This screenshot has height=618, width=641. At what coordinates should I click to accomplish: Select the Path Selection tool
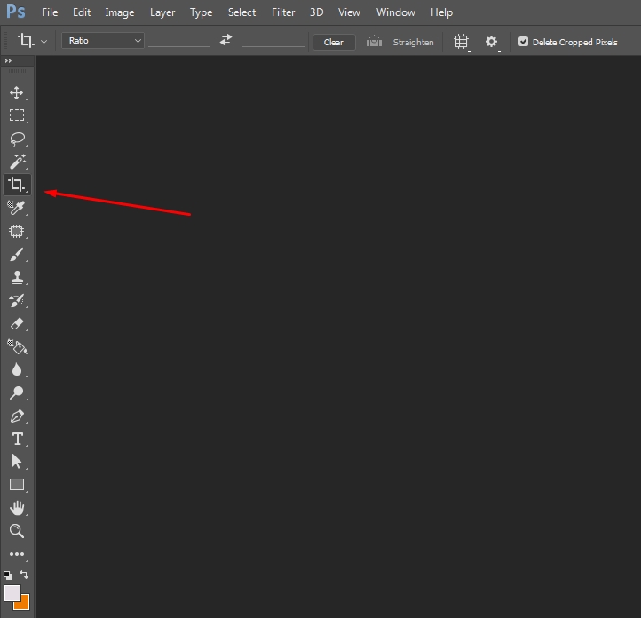tap(17, 462)
